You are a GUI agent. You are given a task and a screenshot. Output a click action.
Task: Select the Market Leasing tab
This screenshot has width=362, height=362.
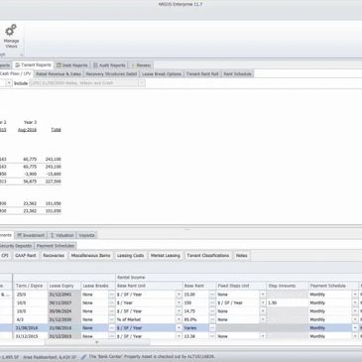click(166, 256)
